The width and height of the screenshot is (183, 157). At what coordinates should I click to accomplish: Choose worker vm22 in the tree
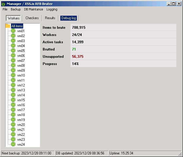click(x=21, y=134)
